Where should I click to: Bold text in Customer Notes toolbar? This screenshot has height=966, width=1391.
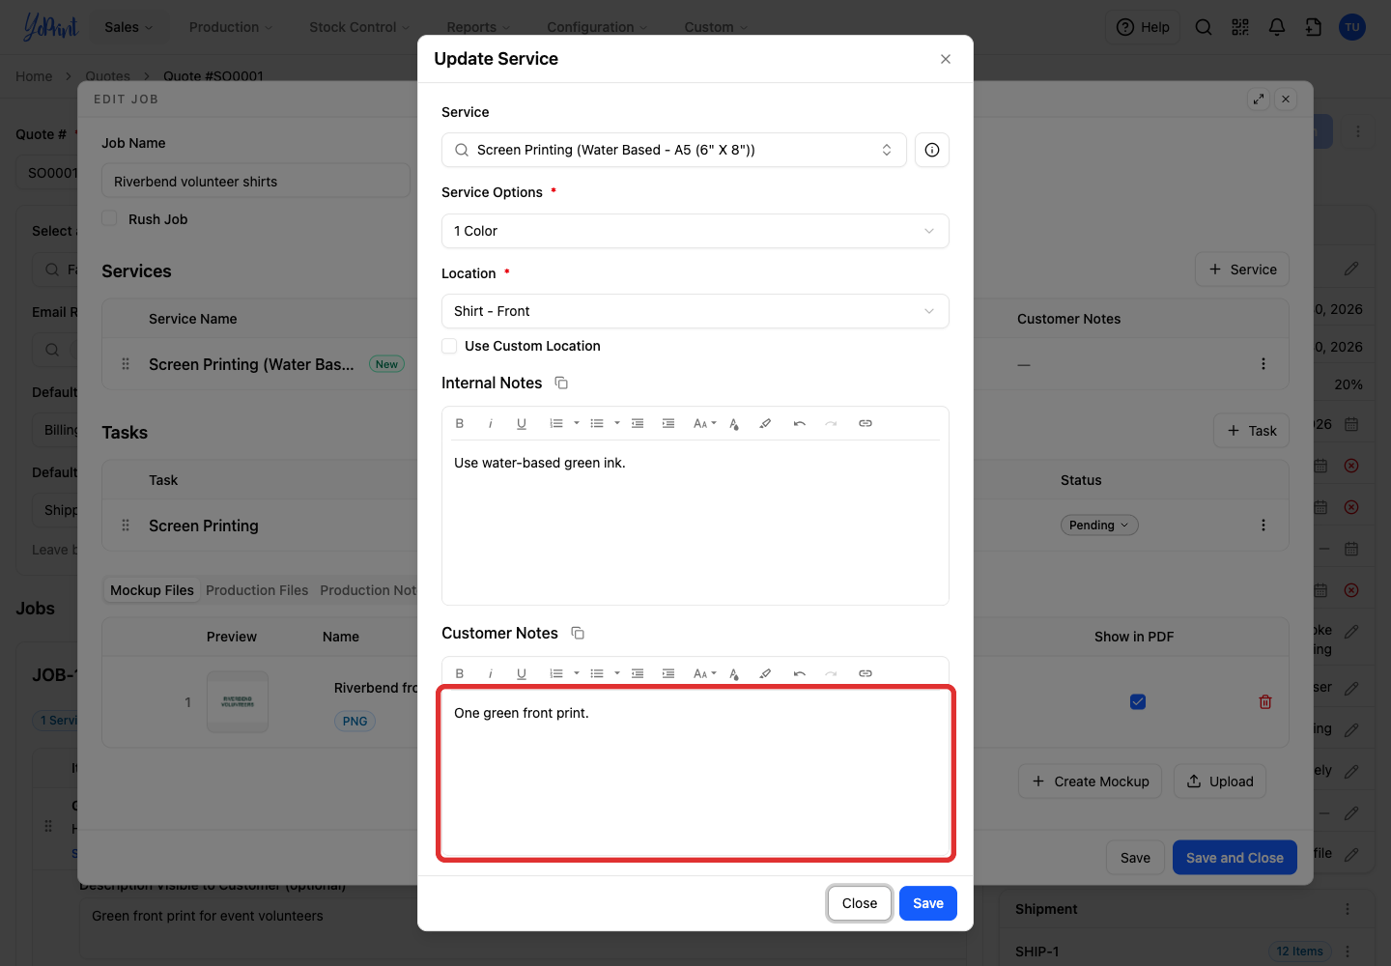pyautogui.click(x=460, y=673)
